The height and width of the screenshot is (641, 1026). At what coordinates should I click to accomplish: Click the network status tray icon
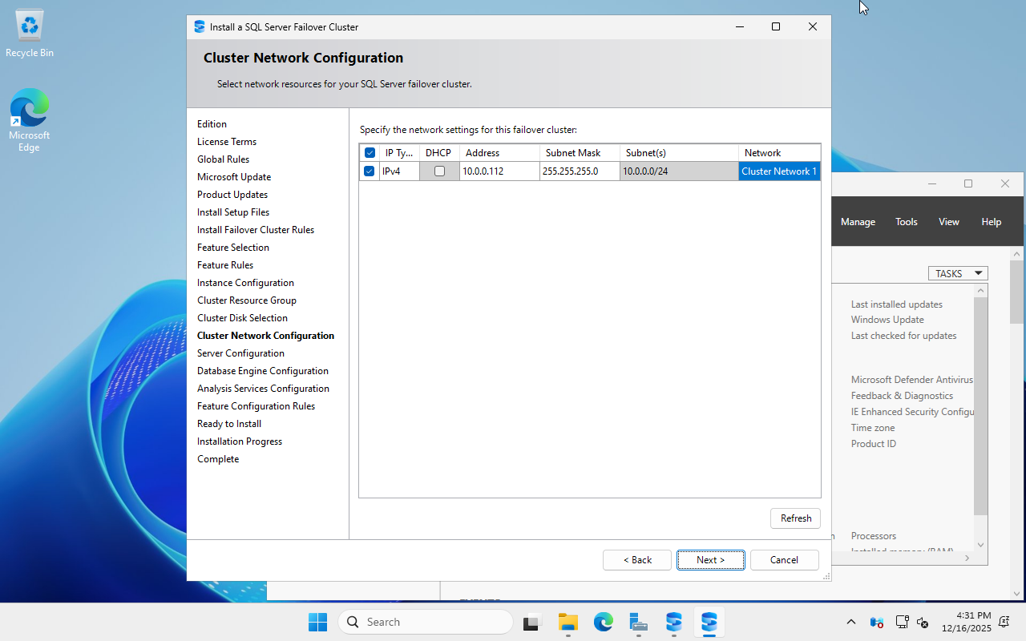click(902, 622)
